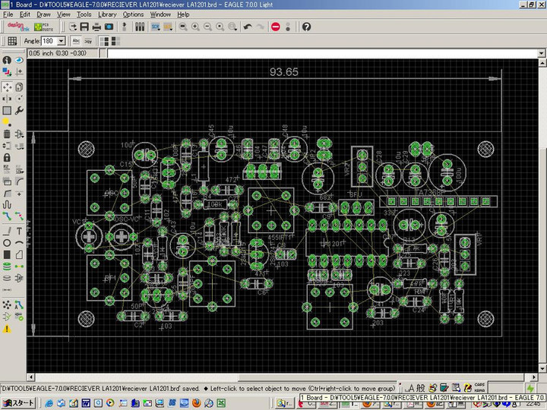Click the Windows Start button
Image resolution: width=547 pixels, height=410 pixels.
(x=18, y=403)
